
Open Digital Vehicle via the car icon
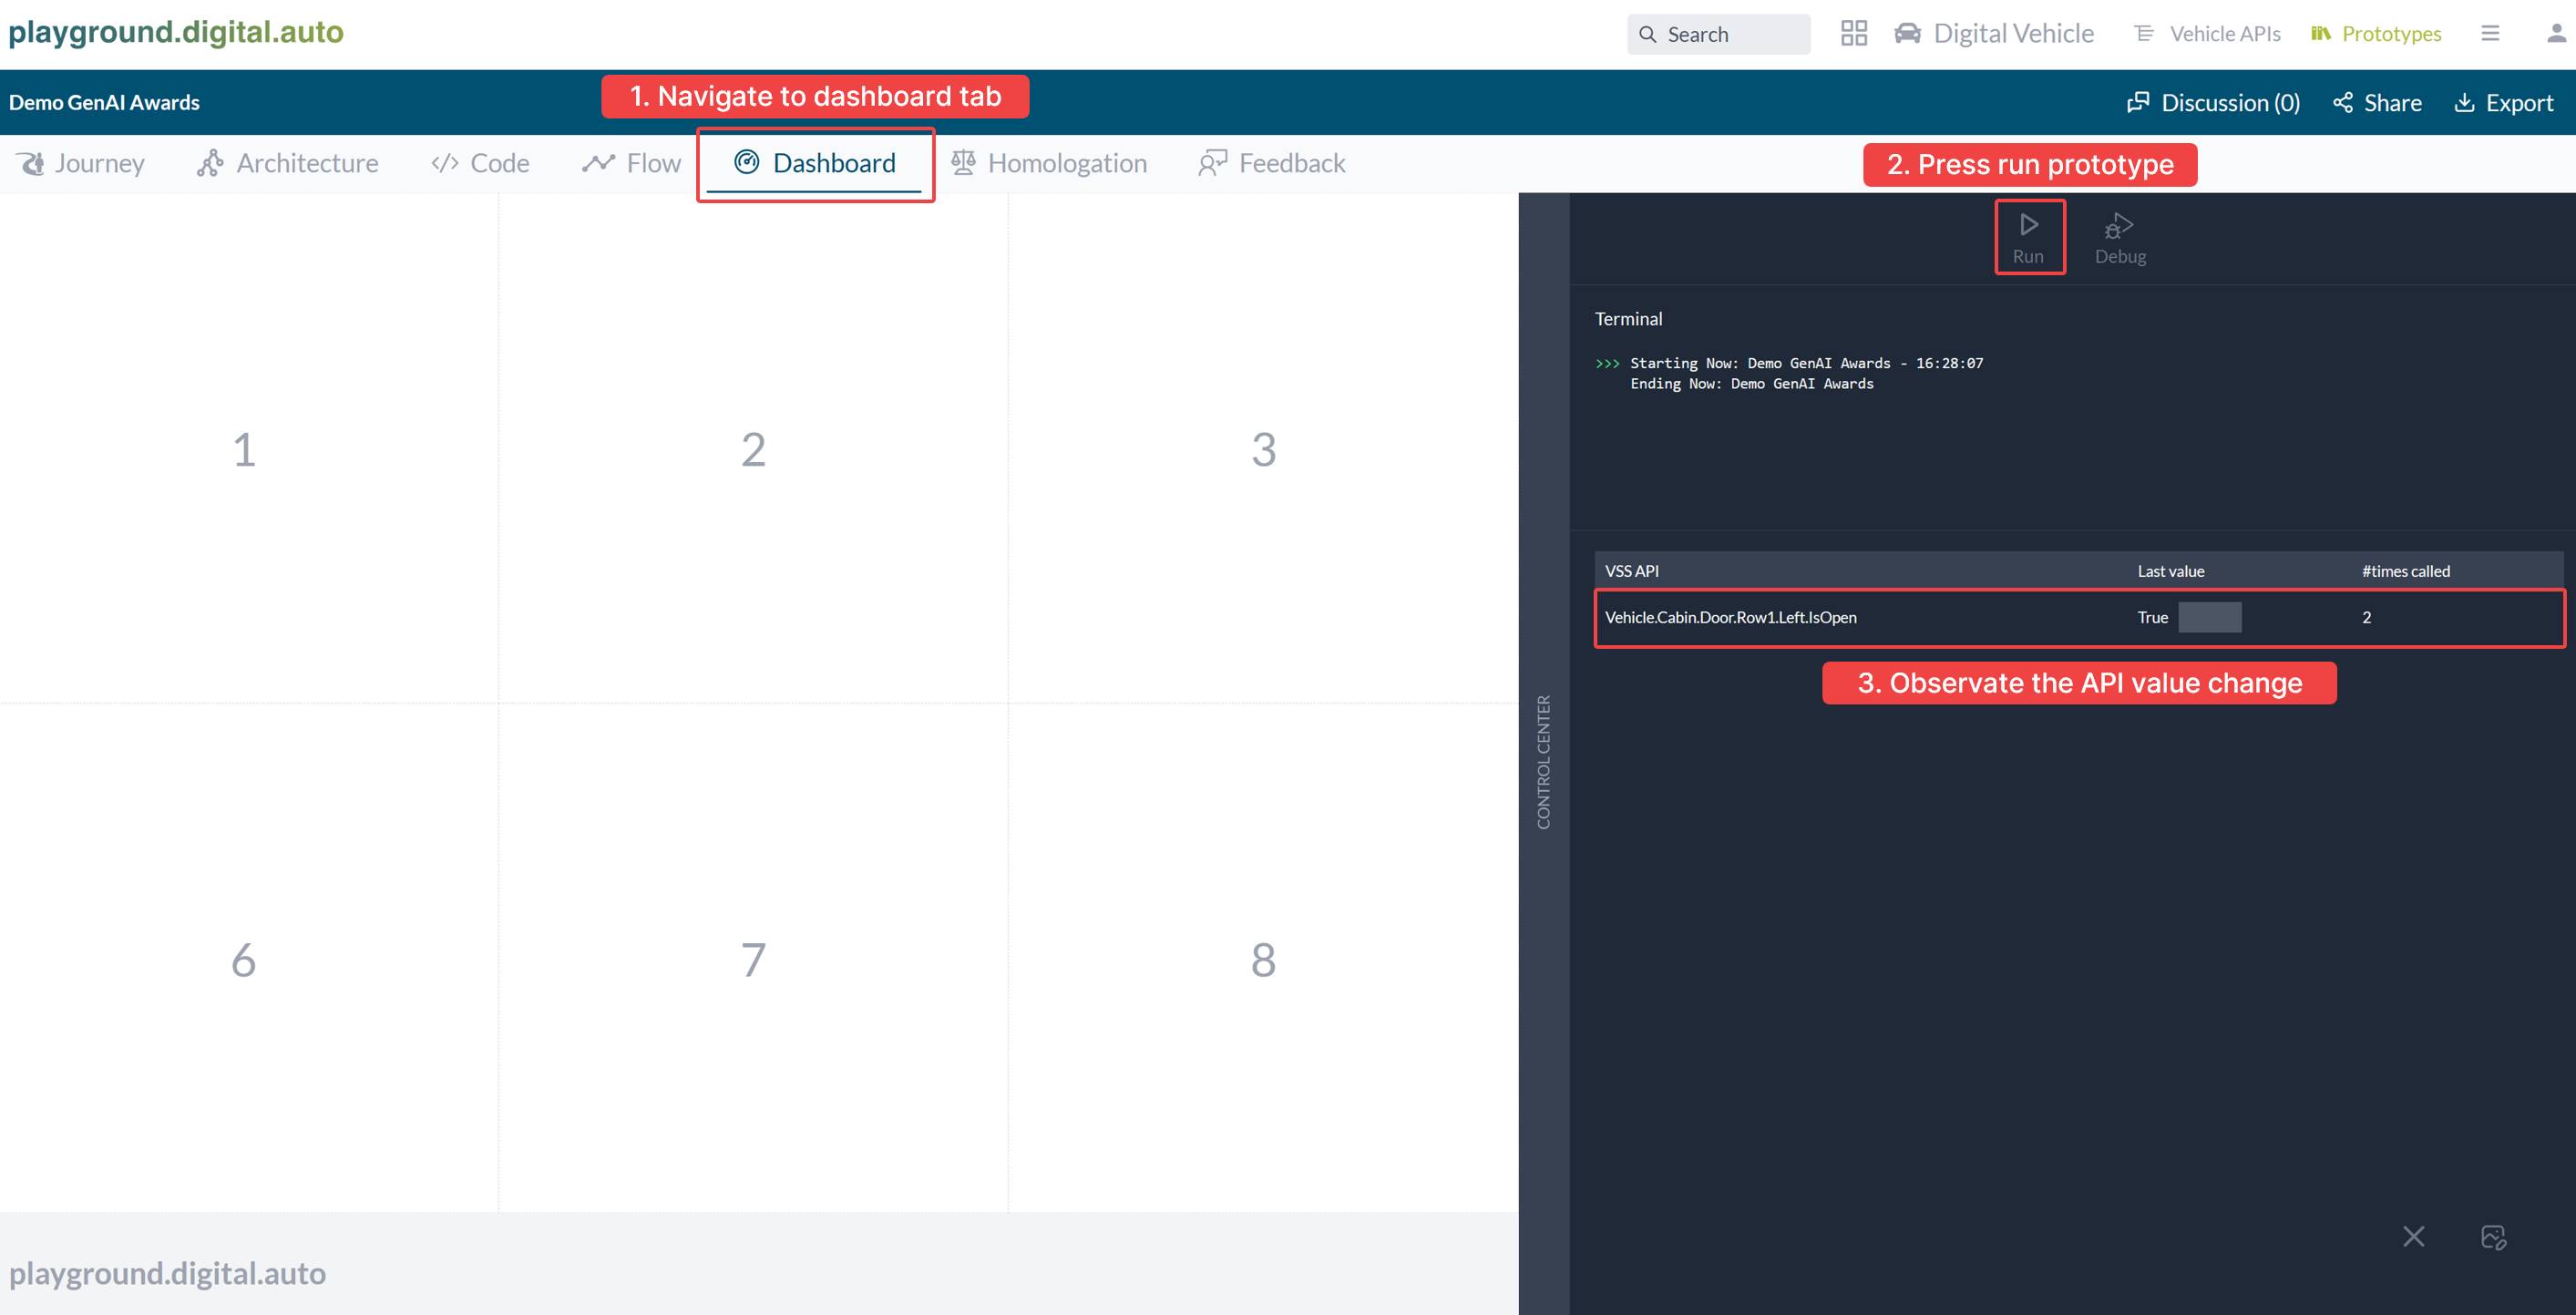tap(1908, 33)
